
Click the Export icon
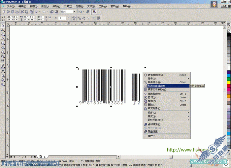56,12
